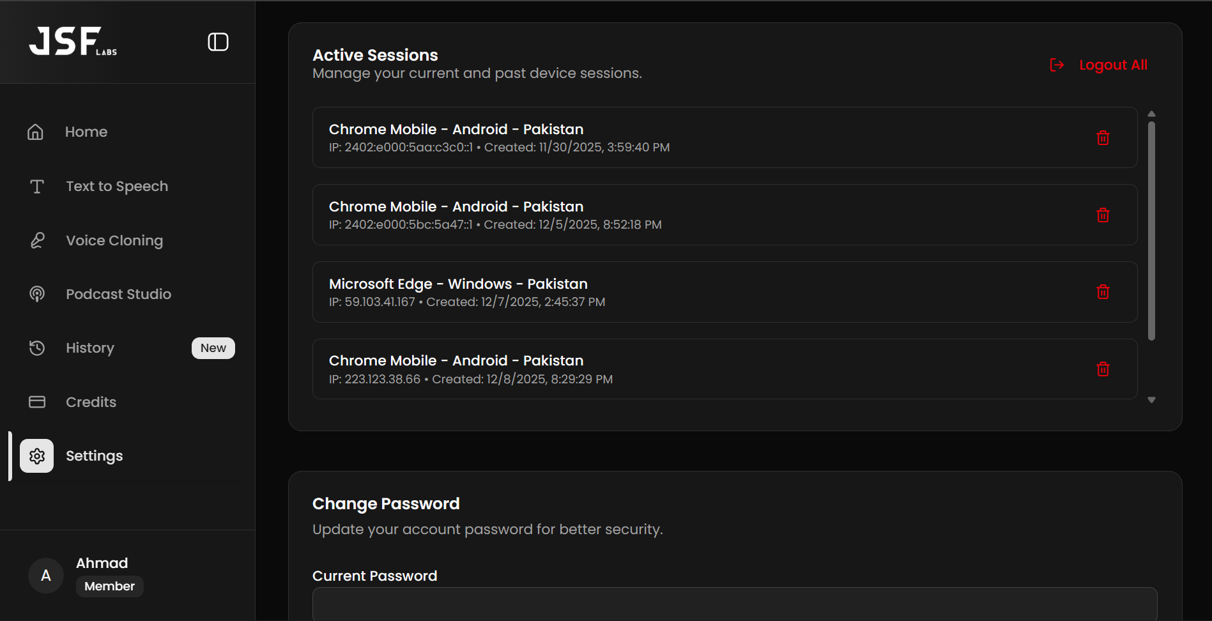
Task: View the Credits page
Action: (x=91, y=402)
